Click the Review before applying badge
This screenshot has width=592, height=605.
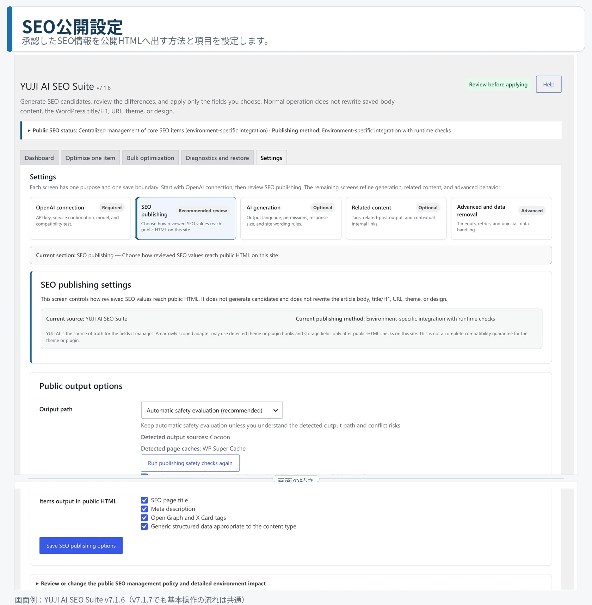[x=498, y=84]
